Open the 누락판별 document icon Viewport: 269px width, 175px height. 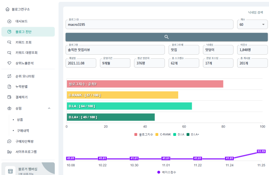tap(9, 87)
